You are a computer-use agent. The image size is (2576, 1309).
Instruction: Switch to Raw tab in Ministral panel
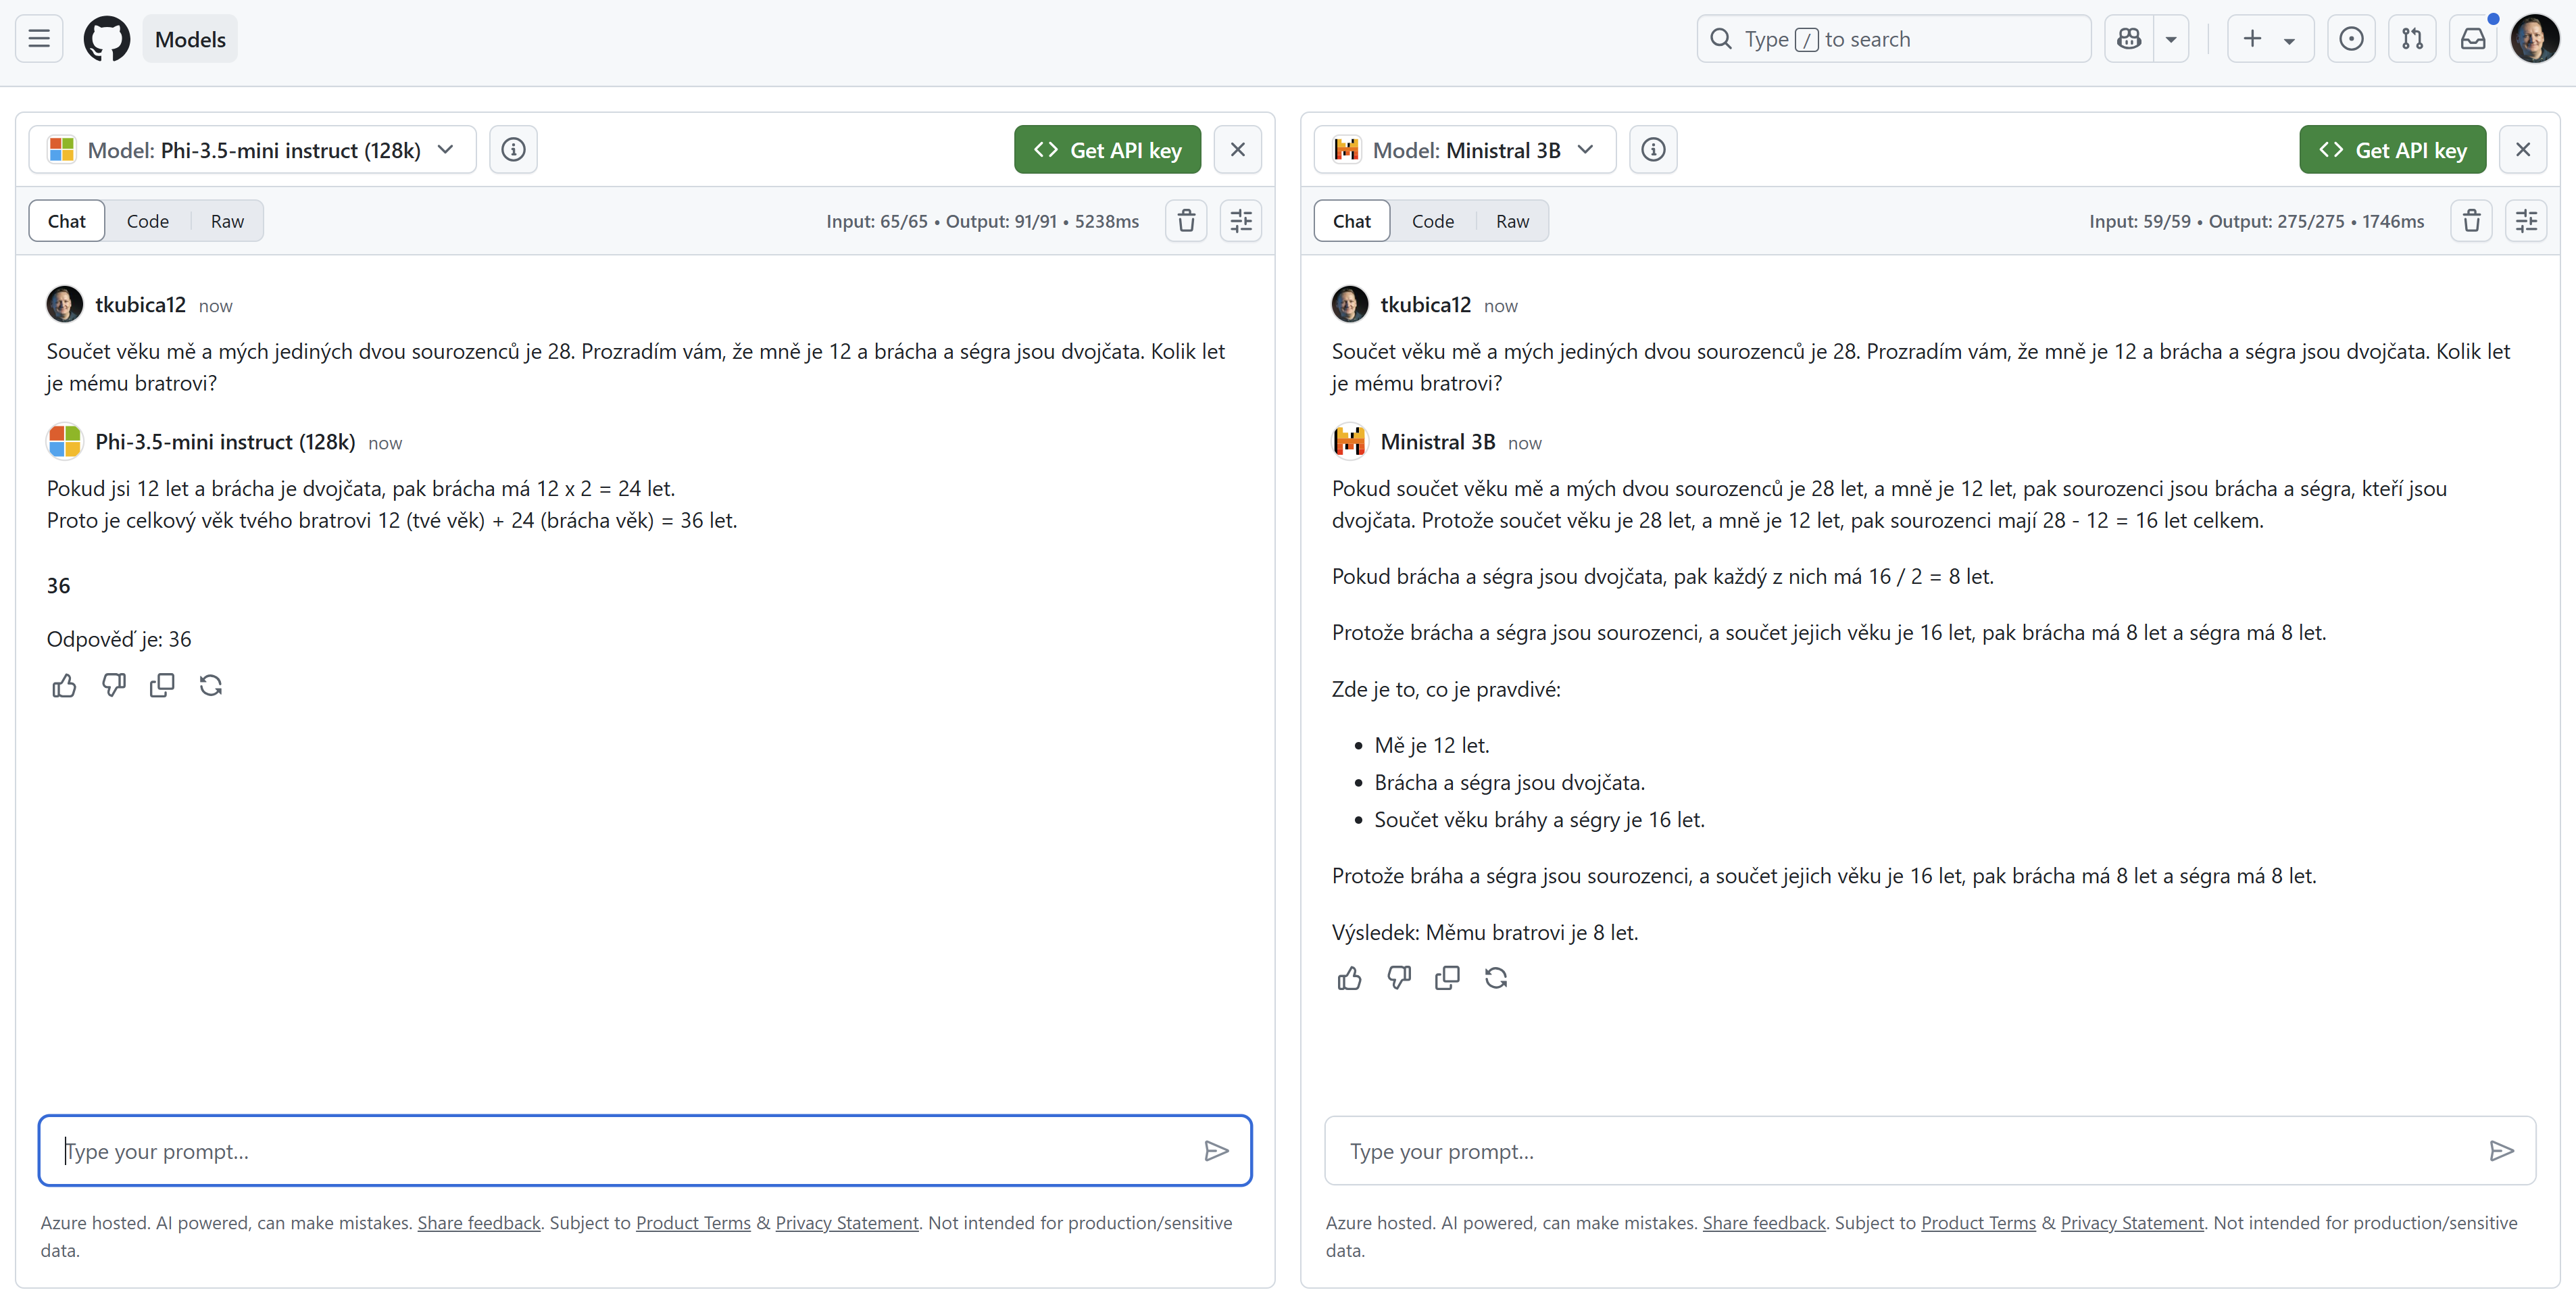coord(1512,221)
